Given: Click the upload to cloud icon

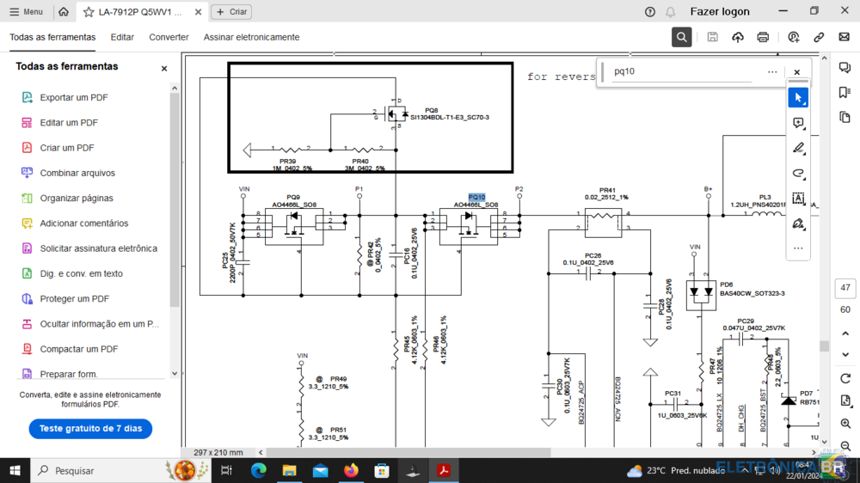Looking at the screenshot, I should (x=738, y=37).
